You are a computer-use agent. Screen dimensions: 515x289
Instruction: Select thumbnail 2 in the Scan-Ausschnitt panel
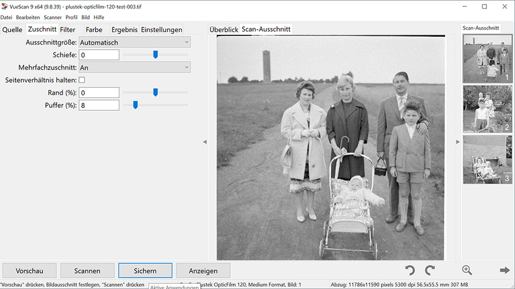(x=487, y=109)
